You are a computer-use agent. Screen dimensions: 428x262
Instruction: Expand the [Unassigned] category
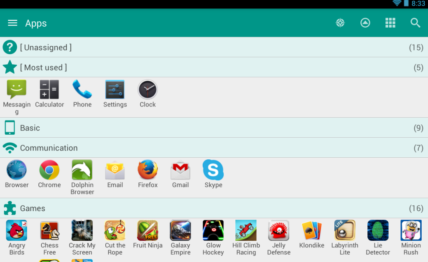click(214, 47)
